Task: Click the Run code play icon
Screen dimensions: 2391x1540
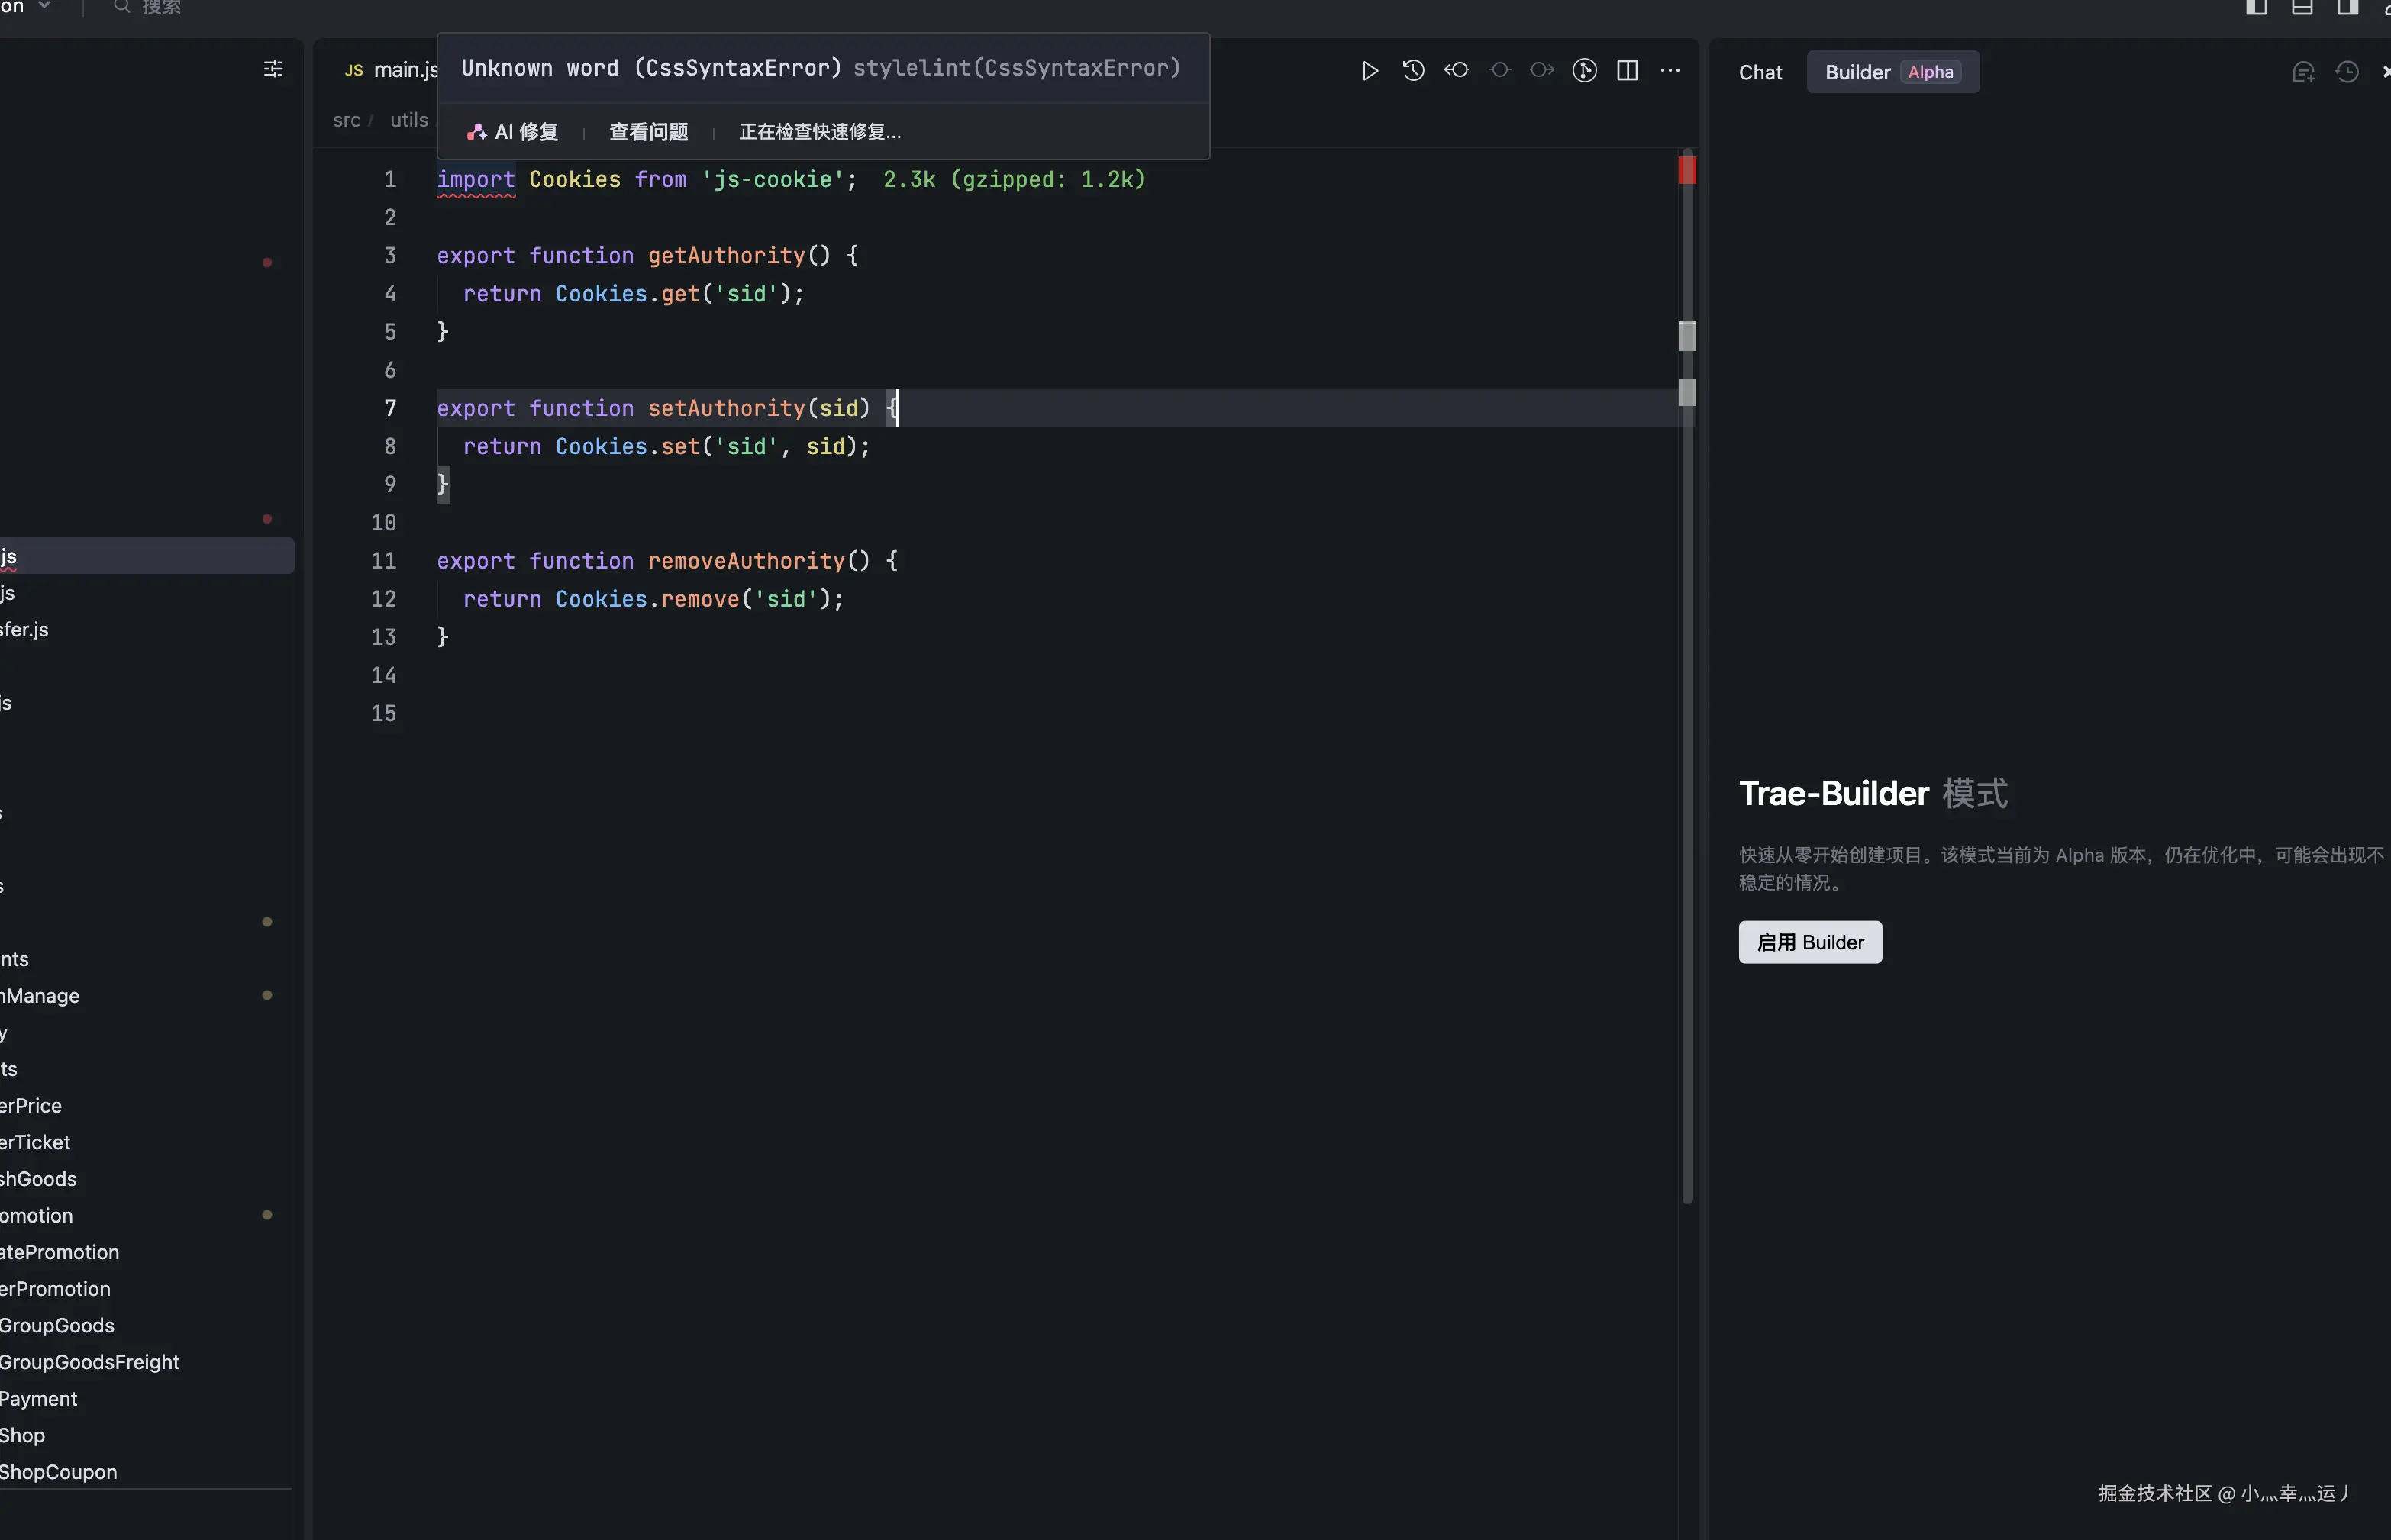Action: coord(1370,71)
